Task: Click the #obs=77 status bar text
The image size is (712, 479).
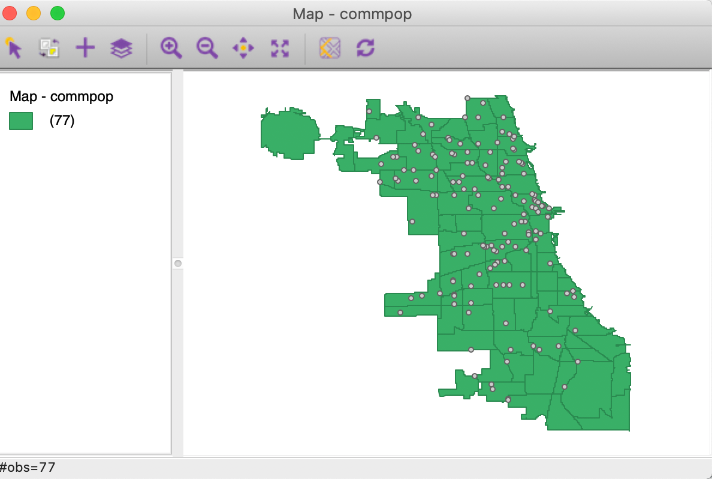Action: [28, 468]
